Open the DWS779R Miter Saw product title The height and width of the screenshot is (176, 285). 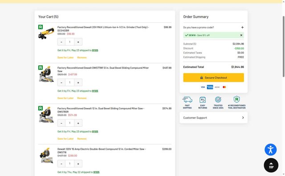pyautogui.click(x=103, y=69)
